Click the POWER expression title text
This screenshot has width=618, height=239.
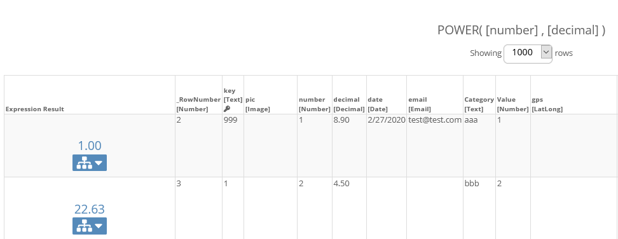[521, 30]
